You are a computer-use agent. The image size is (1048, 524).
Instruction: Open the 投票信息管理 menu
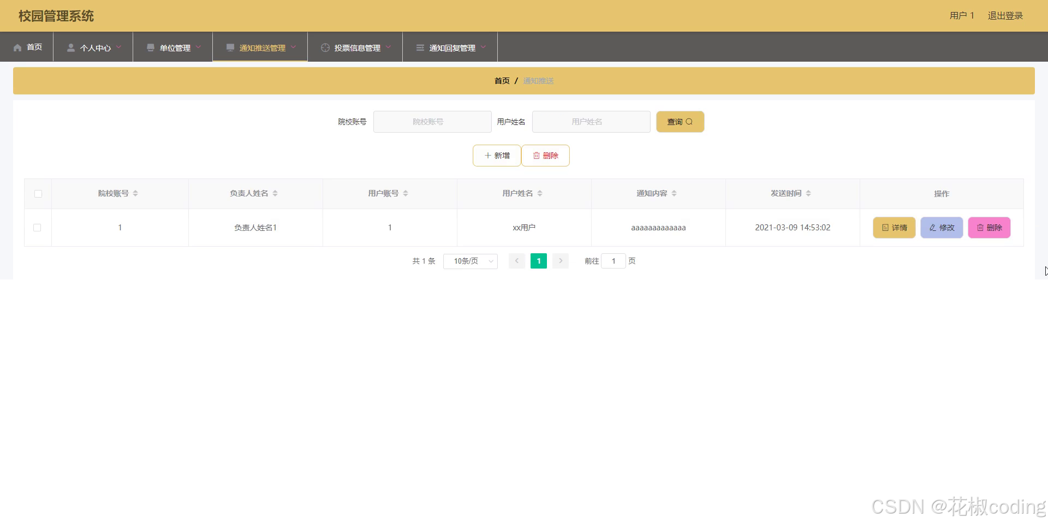tap(355, 47)
